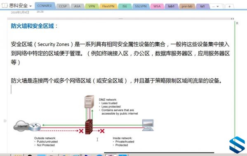
Task: Click the note container width arrows
Action: (232, 19)
